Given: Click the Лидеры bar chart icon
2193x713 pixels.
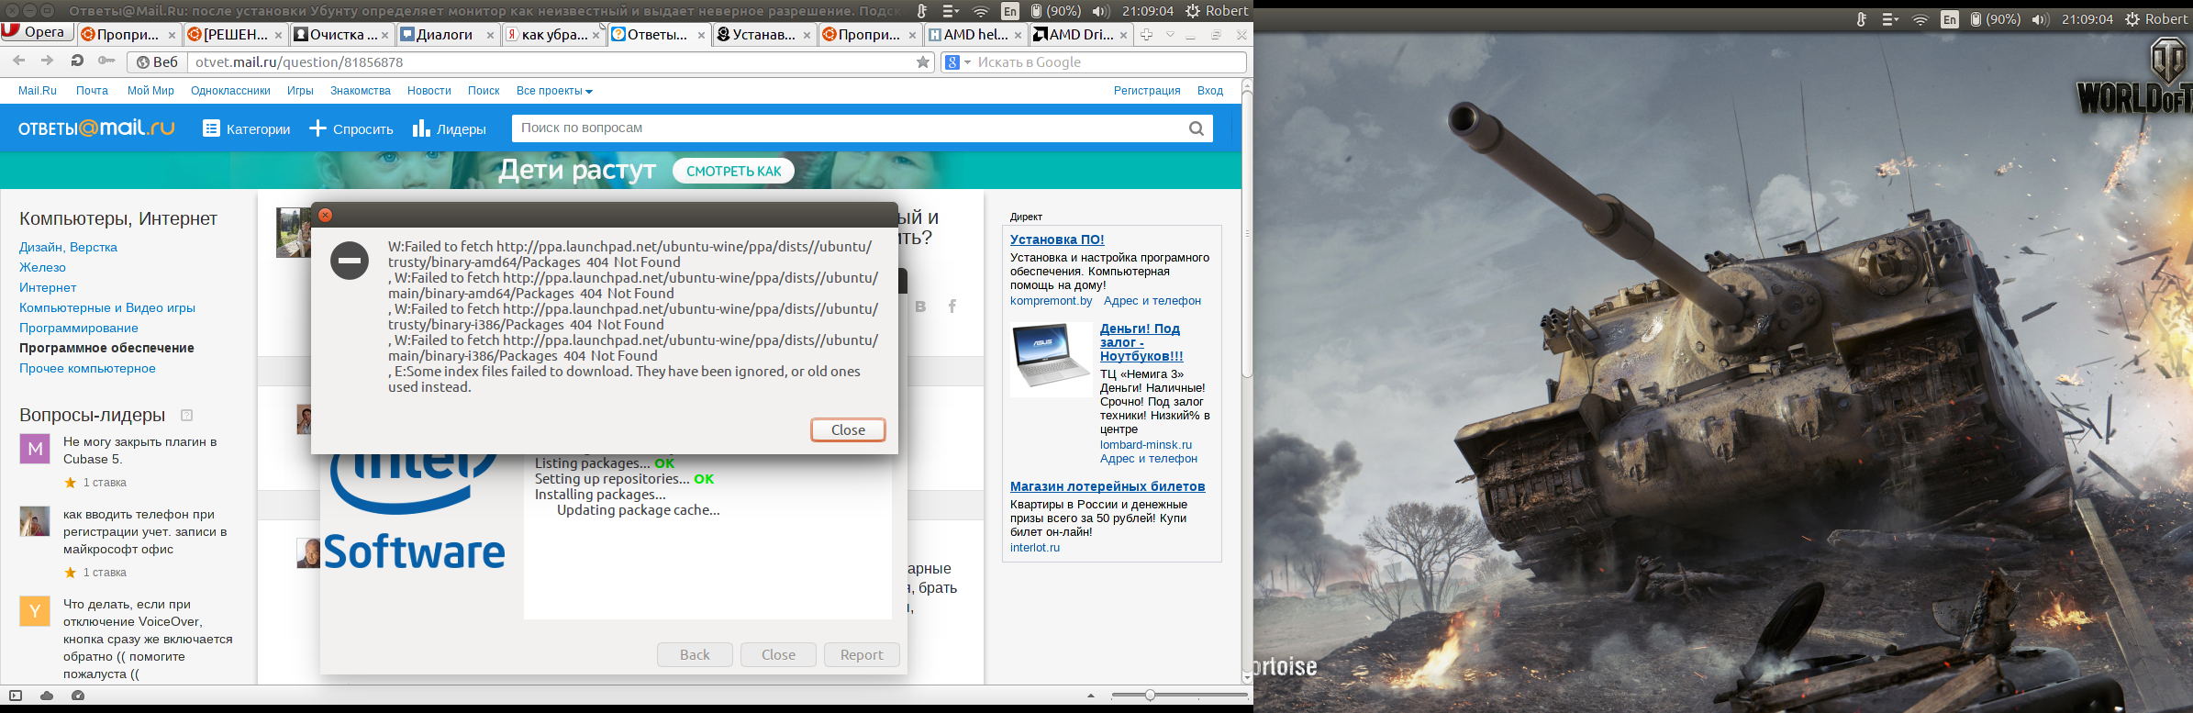Looking at the screenshot, I should point(421,128).
